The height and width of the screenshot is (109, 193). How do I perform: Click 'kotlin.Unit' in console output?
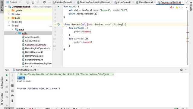tap(24, 81)
